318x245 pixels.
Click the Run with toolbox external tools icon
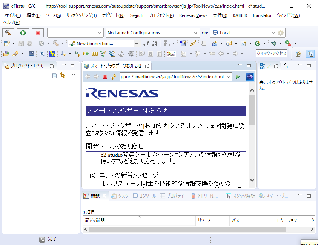288,43
